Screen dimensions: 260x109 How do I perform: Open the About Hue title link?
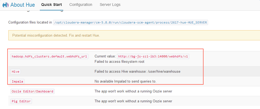(23, 5)
